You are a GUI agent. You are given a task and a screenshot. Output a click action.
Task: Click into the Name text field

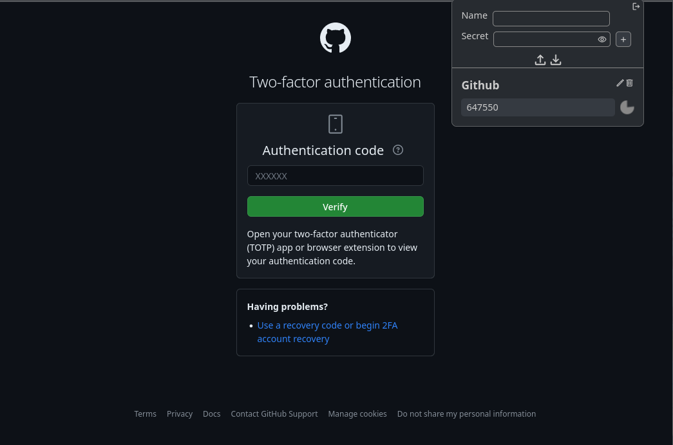[x=551, y=19]
